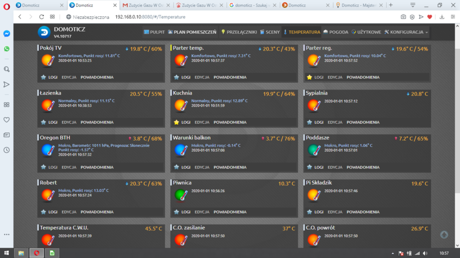Open Logi for Pokój TV

(53, 77)
